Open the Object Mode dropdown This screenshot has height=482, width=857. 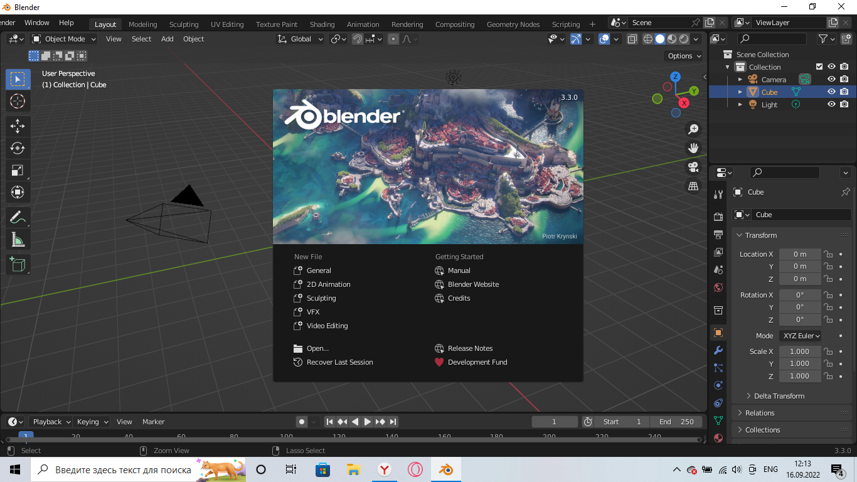[64, 39]
